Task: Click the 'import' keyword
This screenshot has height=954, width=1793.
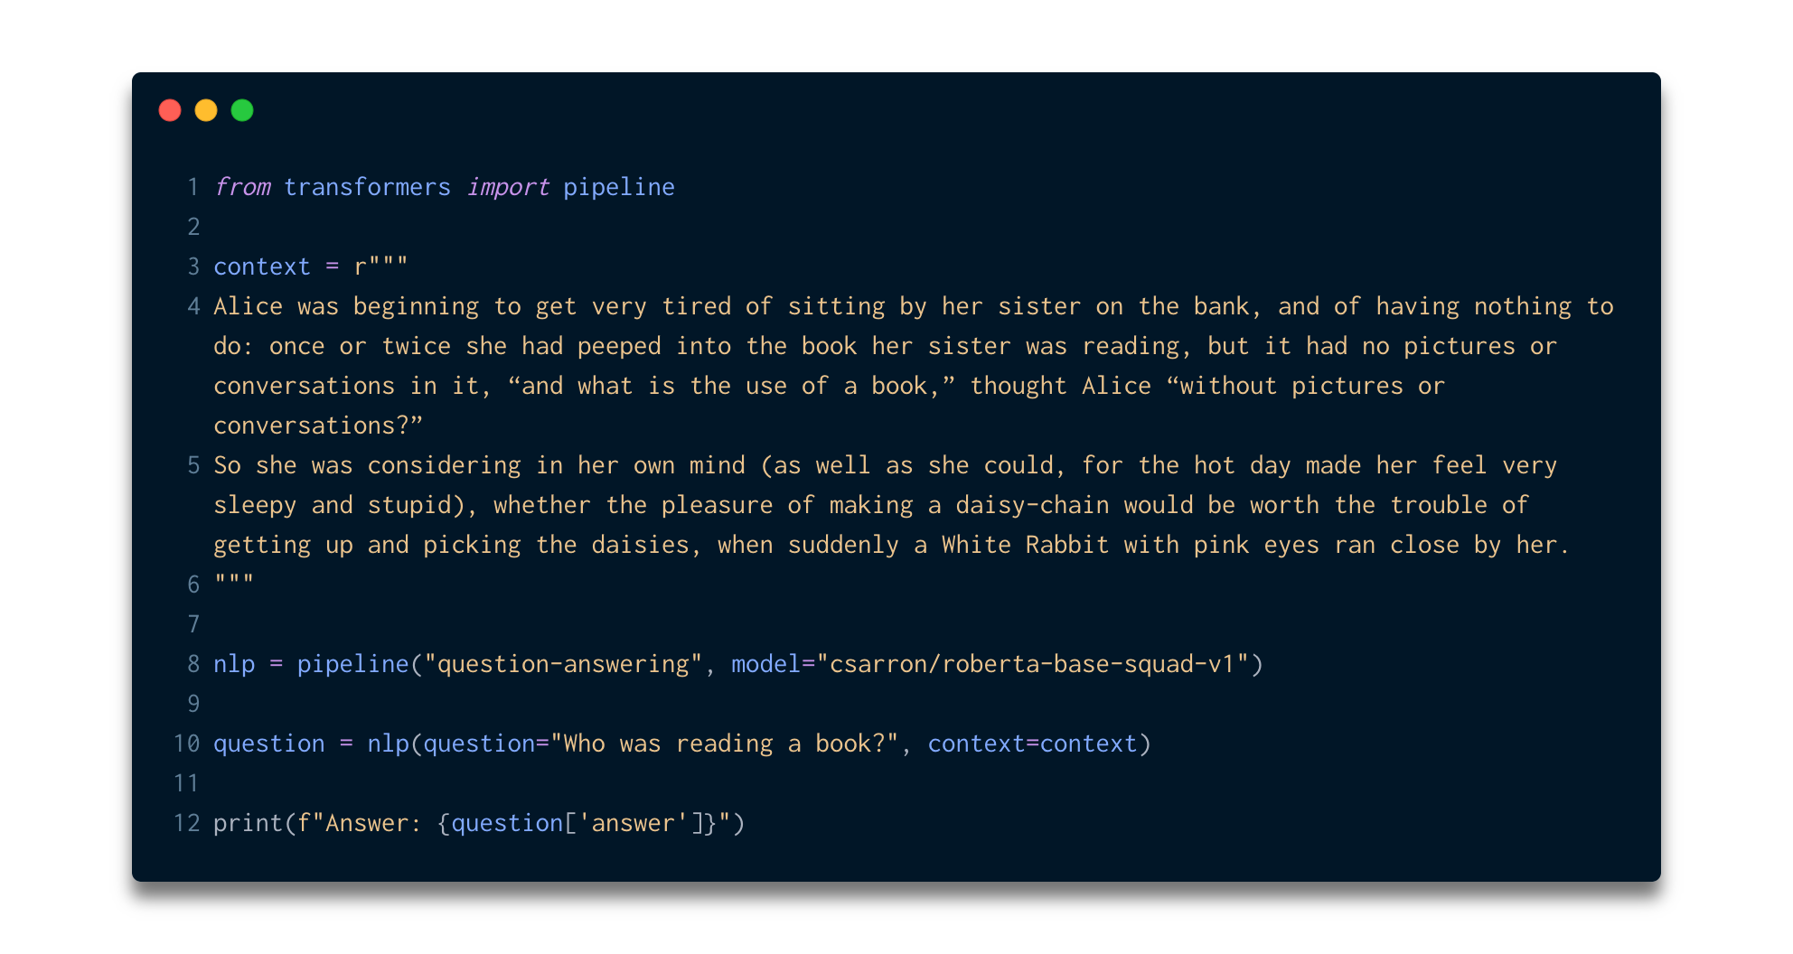Action: 508,187
